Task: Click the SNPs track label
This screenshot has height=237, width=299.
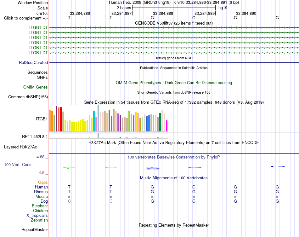Action: click(42, 77)
